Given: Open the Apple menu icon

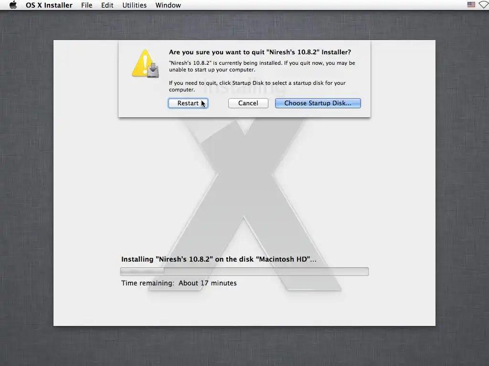Looking at the screenshot, I should 13,5.
